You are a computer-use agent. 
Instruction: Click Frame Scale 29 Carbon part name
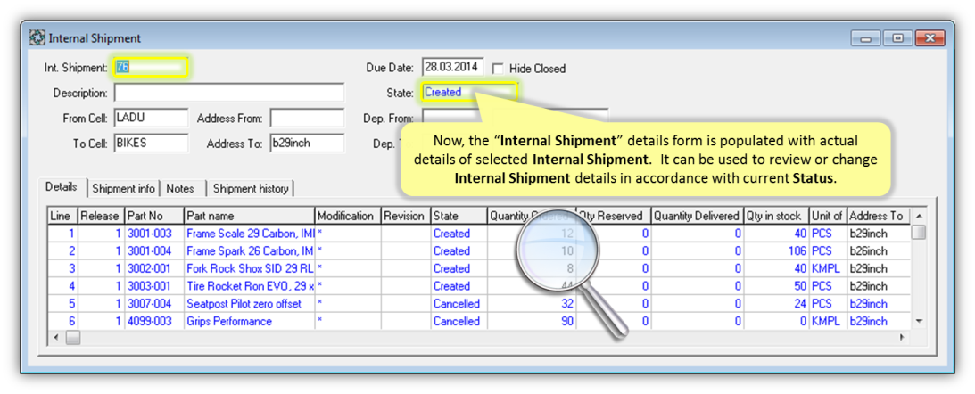[x=250, y=234]
